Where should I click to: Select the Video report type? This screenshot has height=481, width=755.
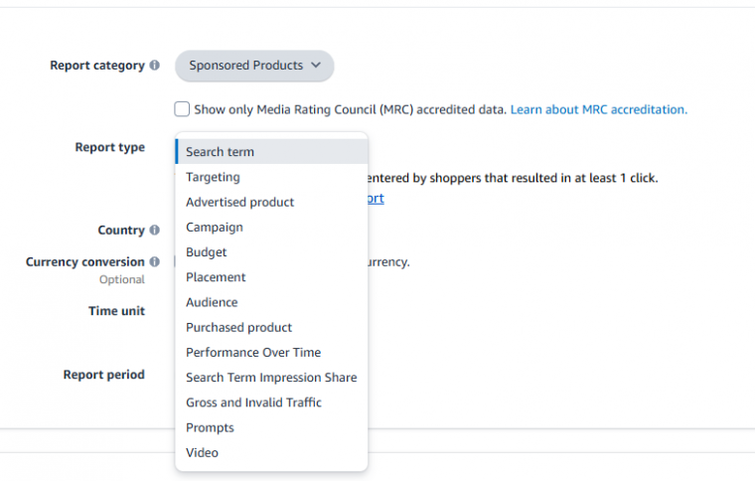click(x=271, y=452)
